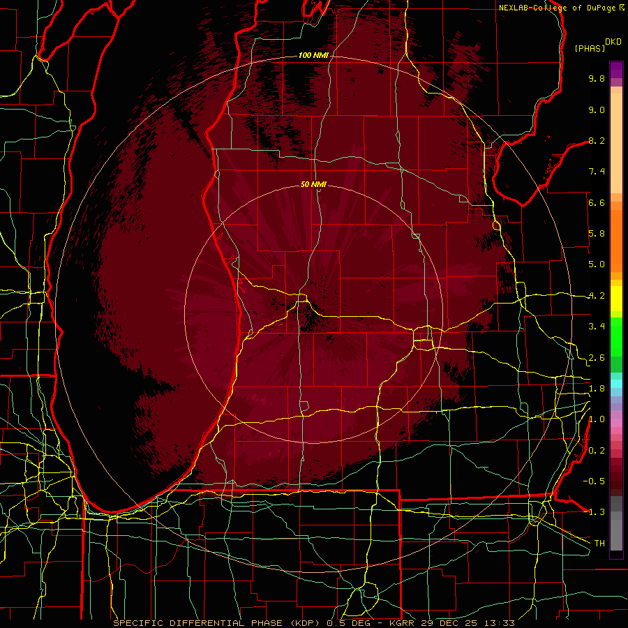The height and width of the screenshot is (628, 628).
Task: Click the yellow segment of color bar
Action: [616, 299]
